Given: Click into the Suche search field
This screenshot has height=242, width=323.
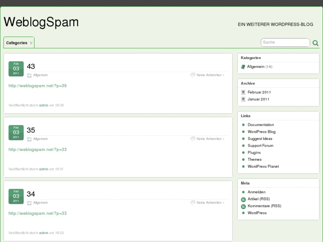Looking at the screenshot, I should coord(285,43).
